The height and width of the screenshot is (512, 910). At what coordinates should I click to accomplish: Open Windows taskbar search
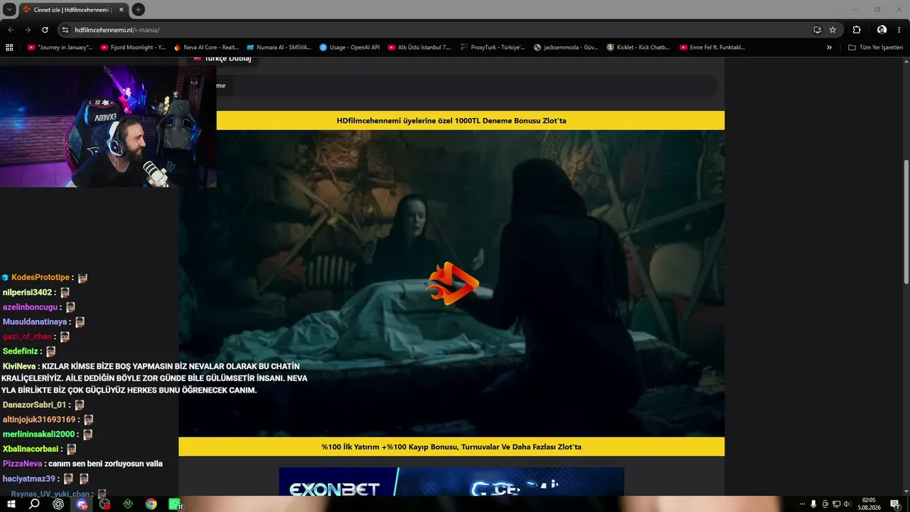(x=34, y=504)
